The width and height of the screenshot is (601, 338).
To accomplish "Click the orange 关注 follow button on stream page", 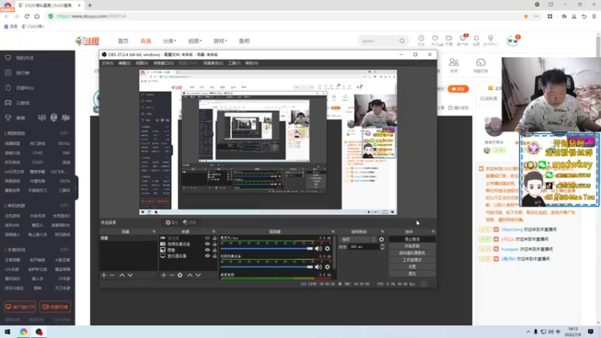I will click(458, 89).
